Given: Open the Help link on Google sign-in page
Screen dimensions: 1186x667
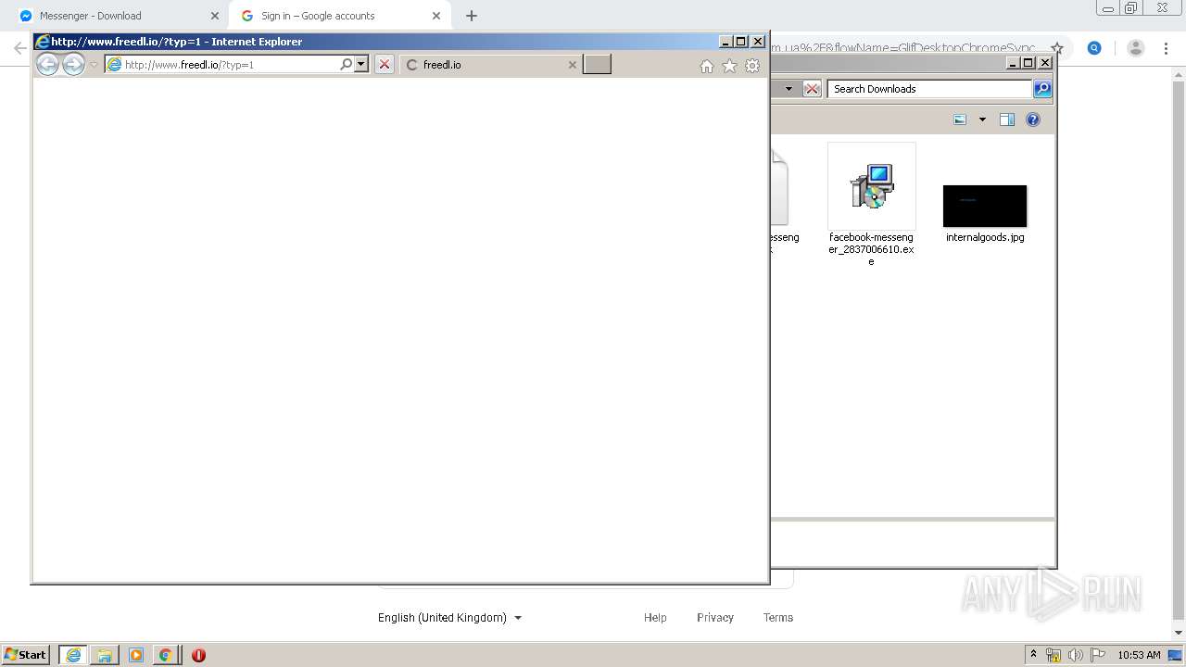Looking at the screenshot, I should (655, 618).
